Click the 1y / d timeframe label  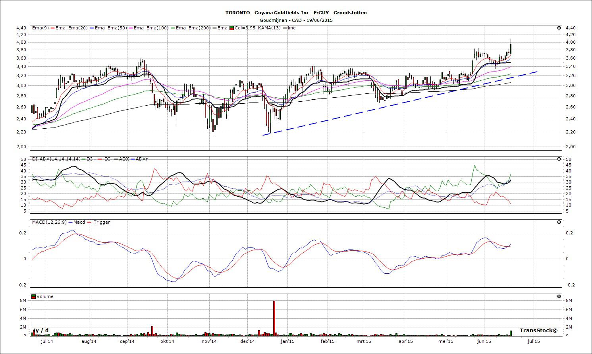pyautogui.click(x=41, y=331)
